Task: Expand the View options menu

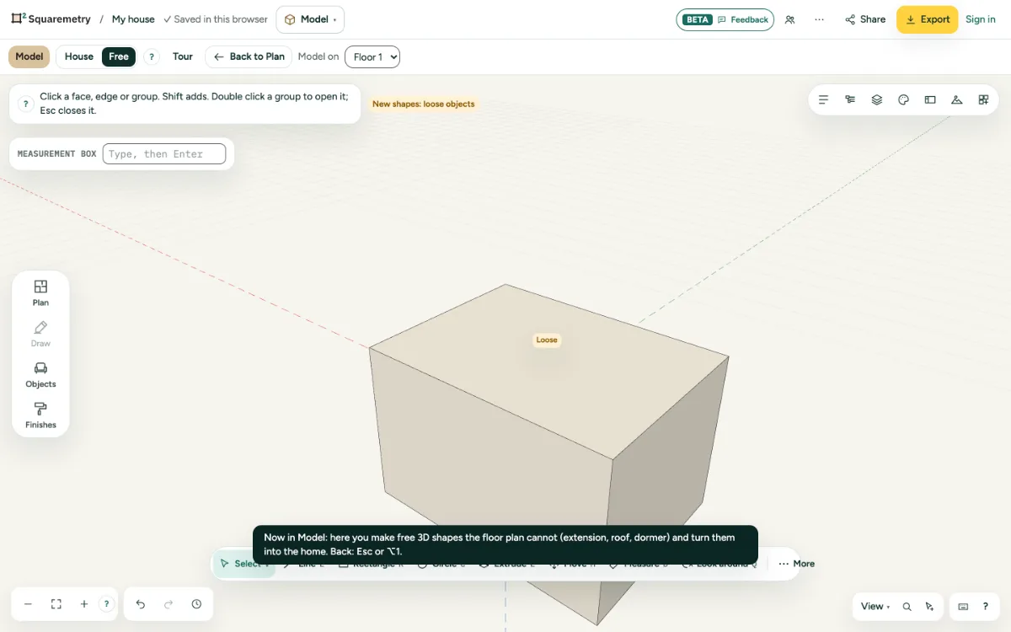Action: coord(875,607)
